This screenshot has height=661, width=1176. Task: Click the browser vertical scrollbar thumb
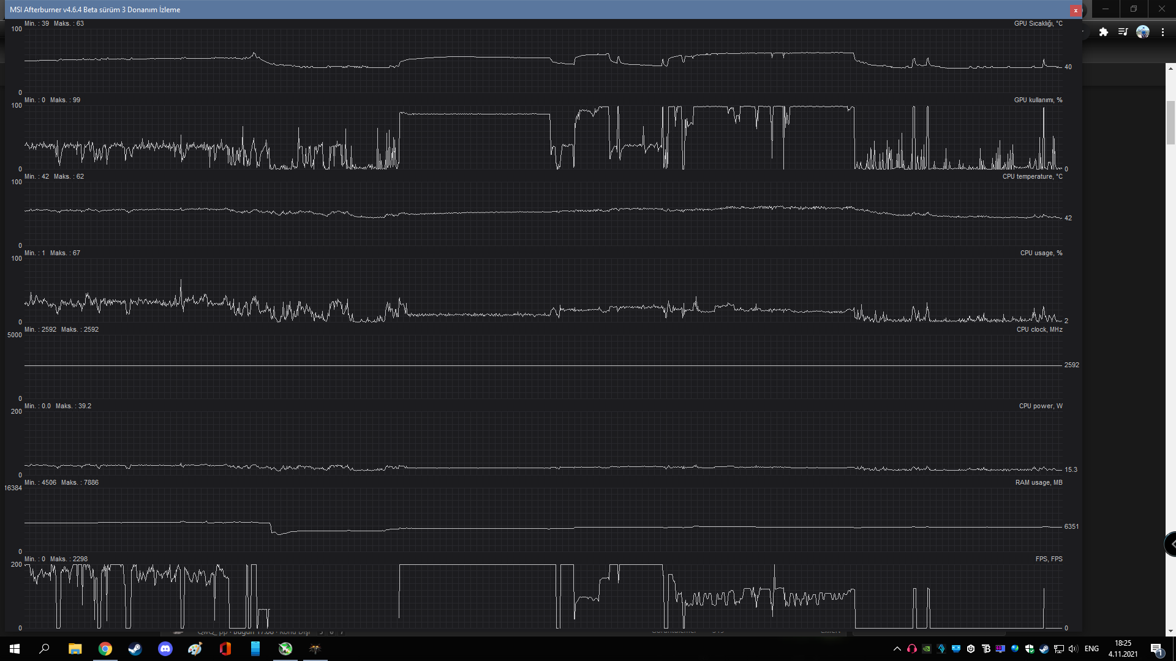point(1170,122)
